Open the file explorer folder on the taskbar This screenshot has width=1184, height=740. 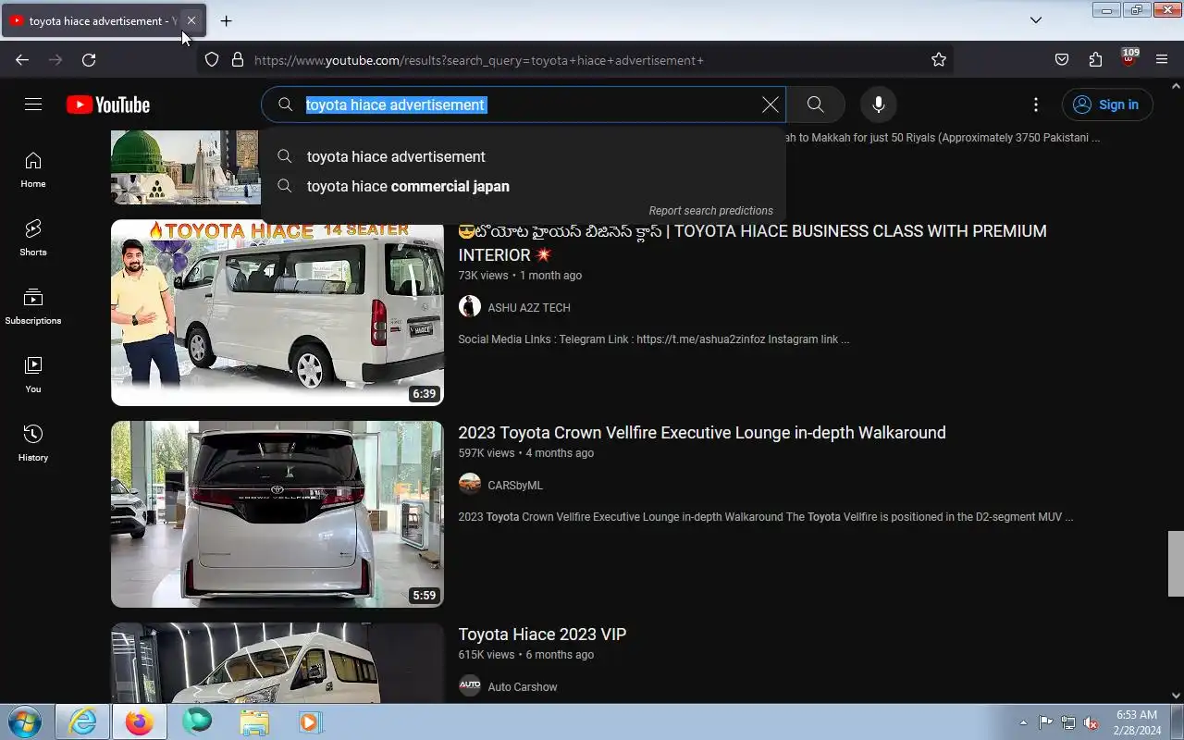[254, 721]
